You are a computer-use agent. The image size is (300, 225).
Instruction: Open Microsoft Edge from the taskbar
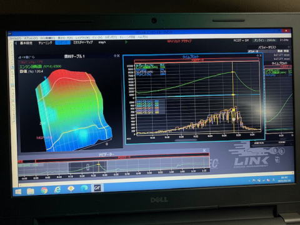(84, 188)
